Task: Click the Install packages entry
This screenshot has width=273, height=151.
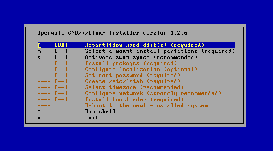Action: [131, 63]
